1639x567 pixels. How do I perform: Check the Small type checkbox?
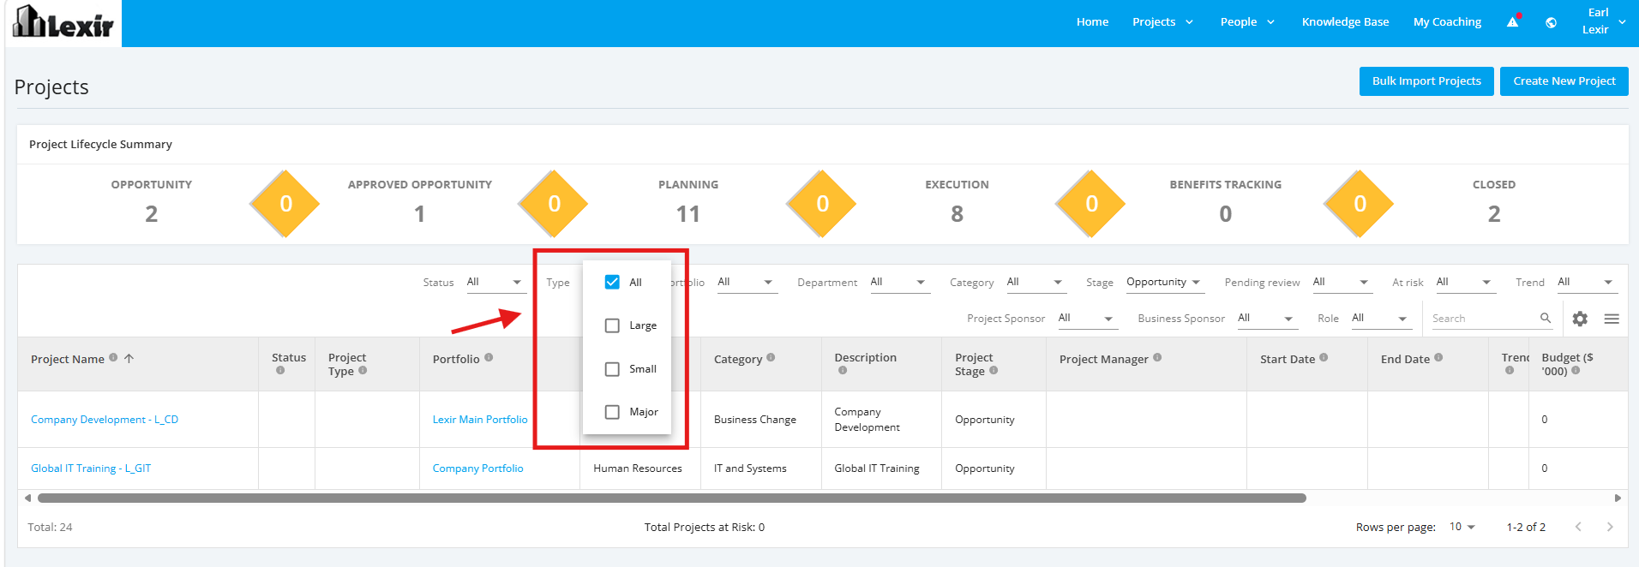pos(612,369)
